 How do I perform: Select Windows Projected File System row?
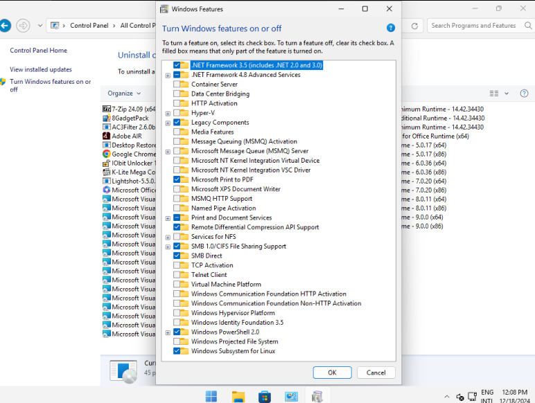click(x=234, y=341)
